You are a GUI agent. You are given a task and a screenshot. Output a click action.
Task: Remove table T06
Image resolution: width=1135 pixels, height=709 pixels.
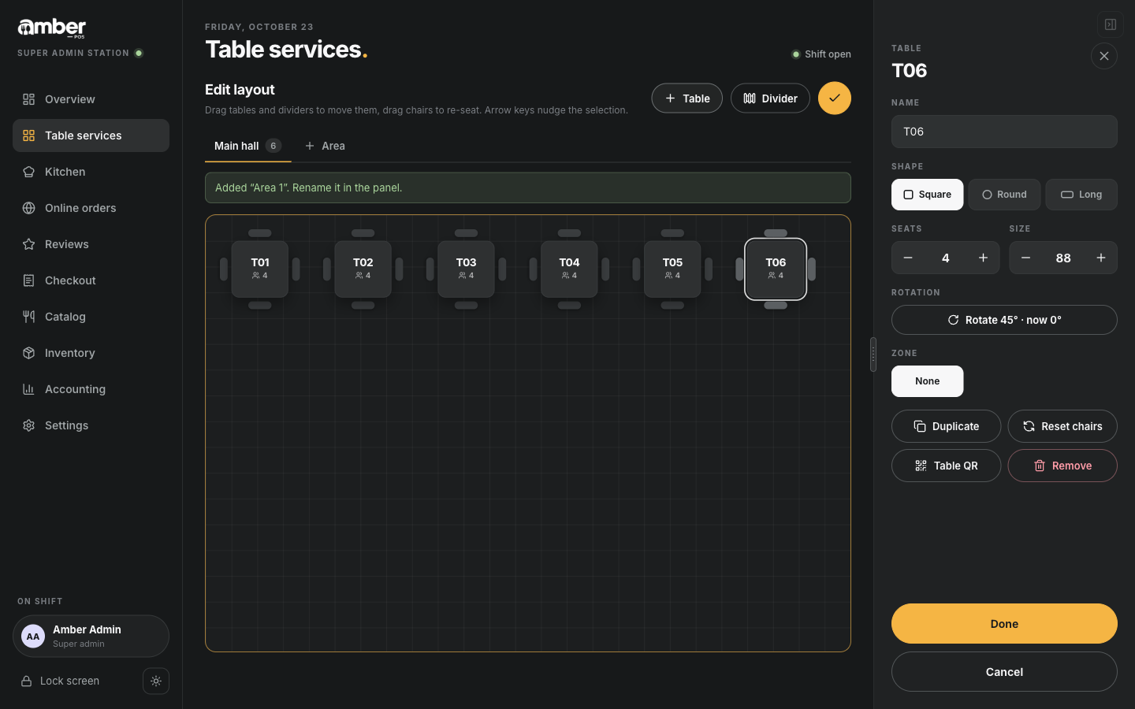pyautogui.click(x=1062, y=466)
